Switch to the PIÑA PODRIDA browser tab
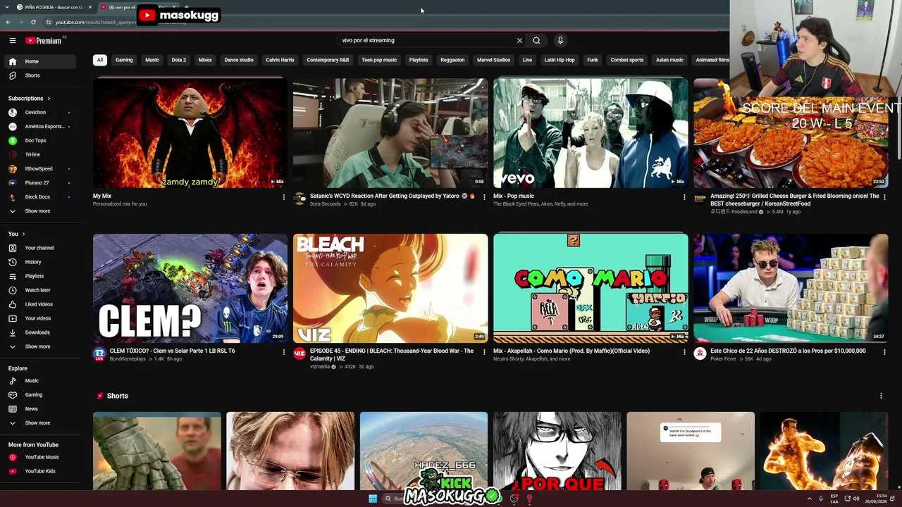This screenshot has width=902, height=507. point(53,7)
